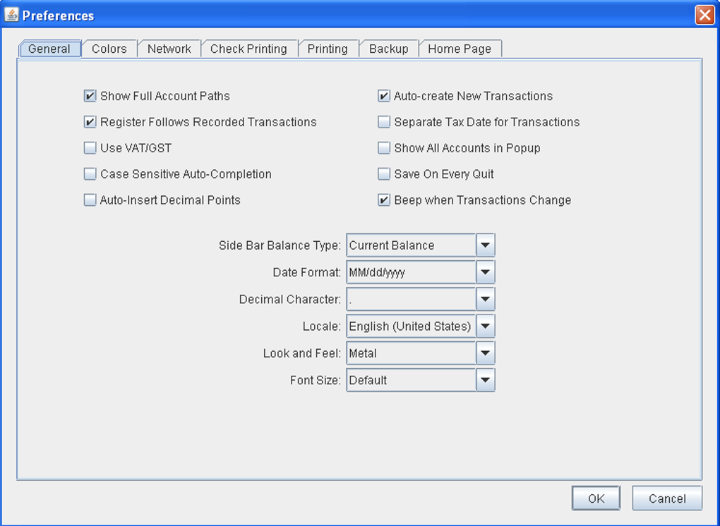This screenshot has height=526, width=720.
Task: Open the Side Bar Balance Type dropdown
Action: tap(485, 245)
